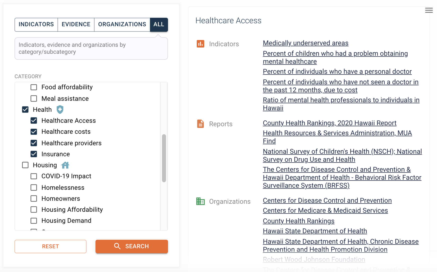This screenshot has height=272, width=437.
Task: Uncheck the Health category checkbox
Action: [25, 109]
